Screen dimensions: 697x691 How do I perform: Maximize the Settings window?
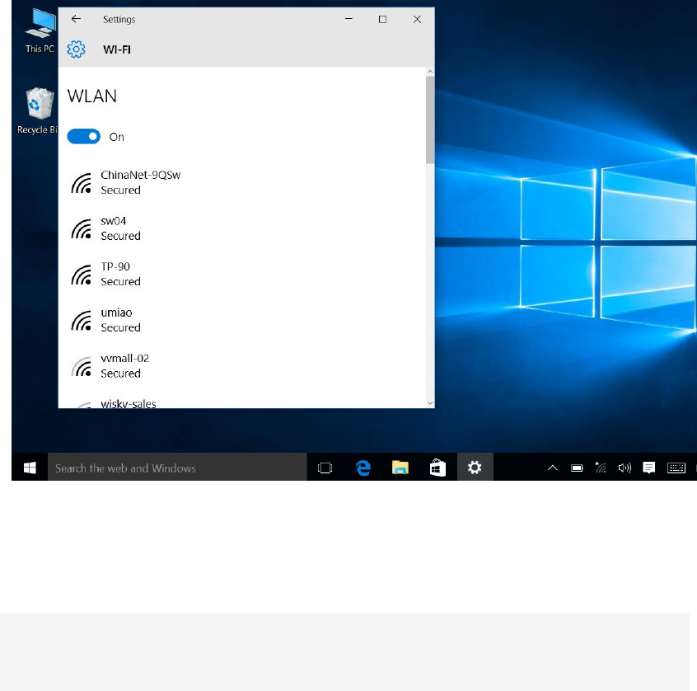(382, 19)
